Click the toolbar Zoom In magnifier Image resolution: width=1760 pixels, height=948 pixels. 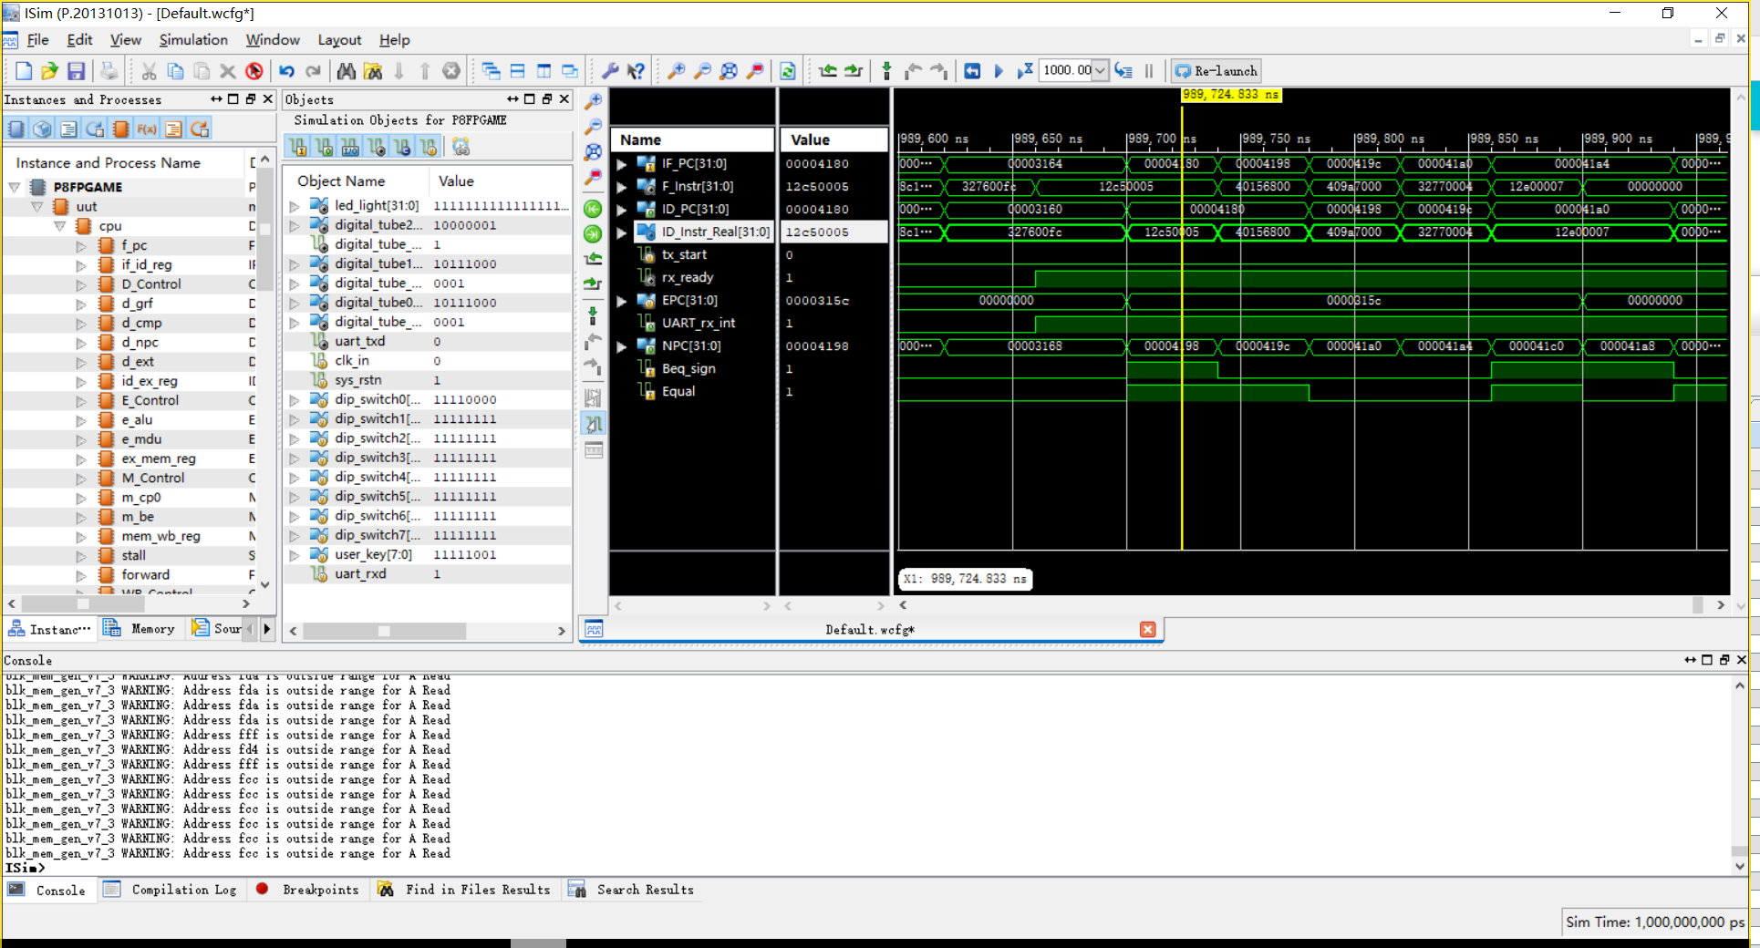676,71
